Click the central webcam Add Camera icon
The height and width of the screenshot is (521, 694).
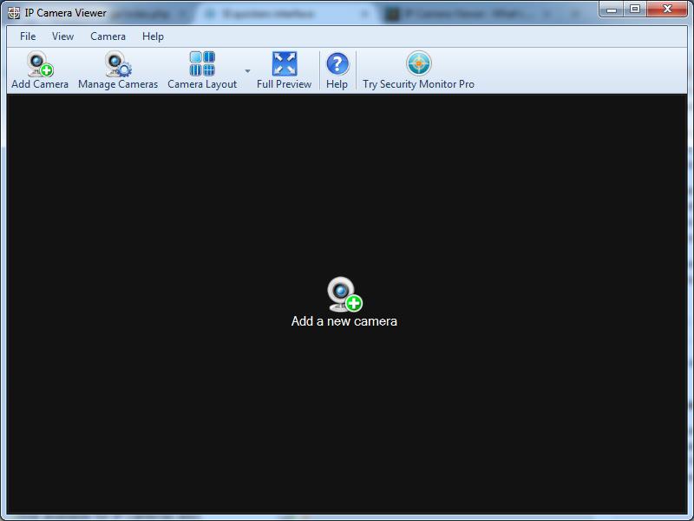344,293
